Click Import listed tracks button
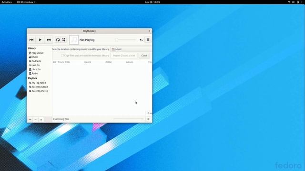The width and height of the screenshot is (305, 171). [124, 56]
